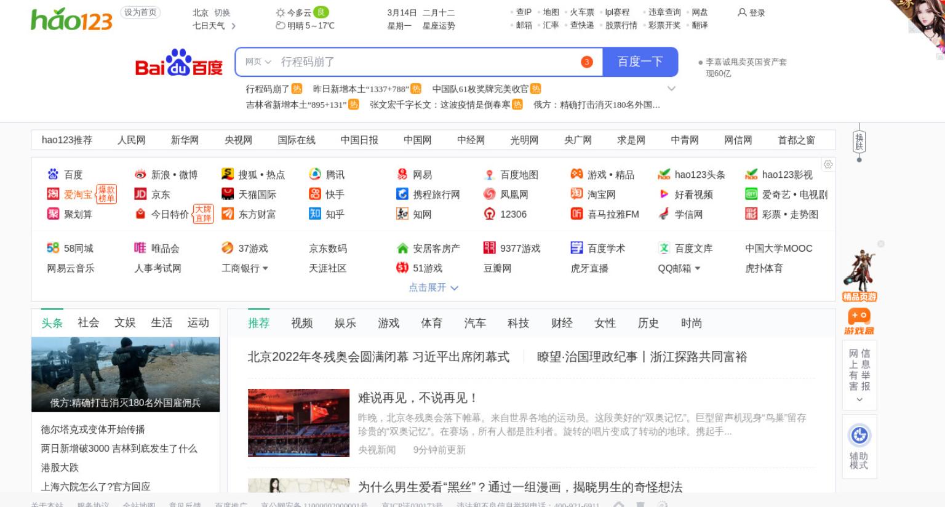Viewport: 945px width, 507px height.
Task: Open 首都之窗 link
Action: pyautogui.click(x=796, y=140)
